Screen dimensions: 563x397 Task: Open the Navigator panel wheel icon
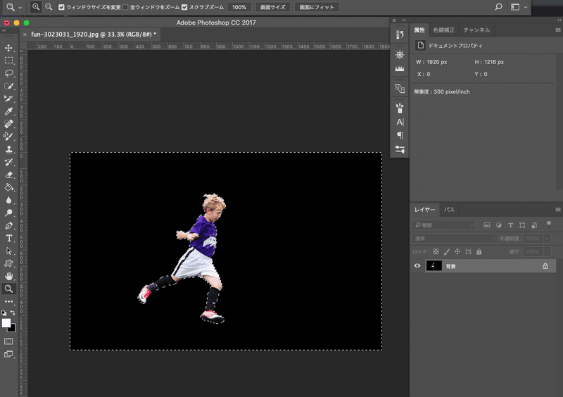pos(400,55)
